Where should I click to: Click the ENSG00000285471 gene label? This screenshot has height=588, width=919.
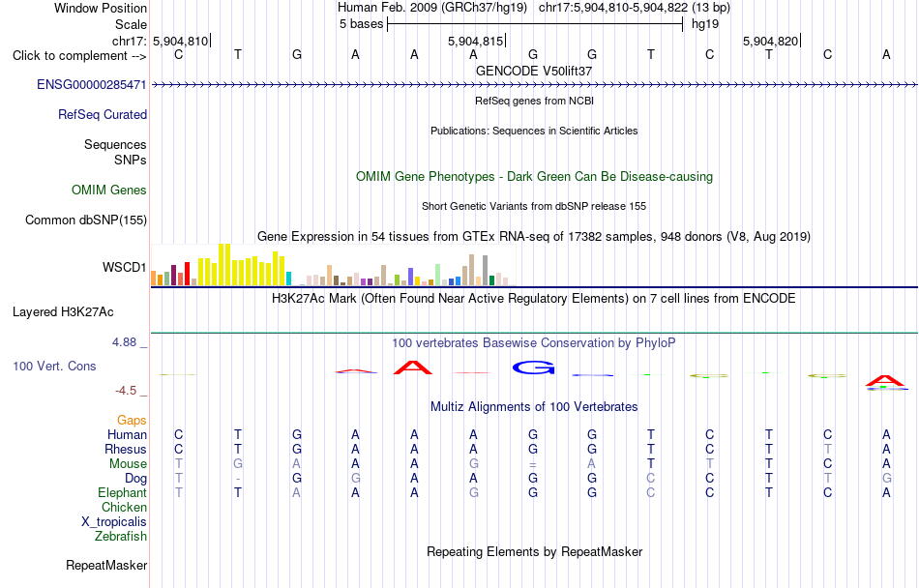92,85
